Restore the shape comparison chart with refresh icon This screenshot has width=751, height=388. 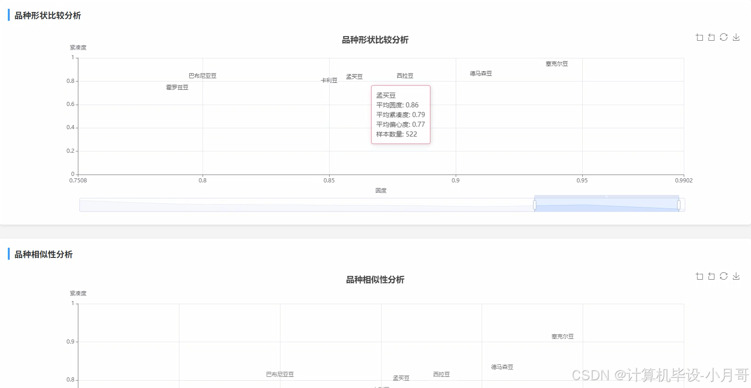[724, 37]
